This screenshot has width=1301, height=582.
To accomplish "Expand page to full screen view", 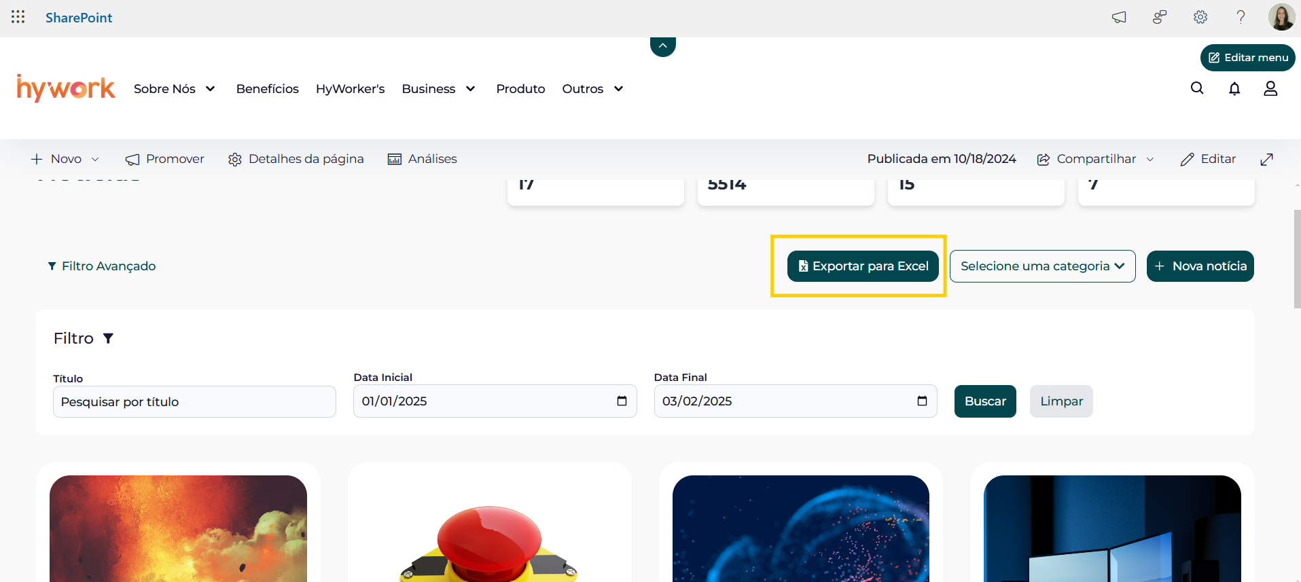I will click(x=1266, y=159).
